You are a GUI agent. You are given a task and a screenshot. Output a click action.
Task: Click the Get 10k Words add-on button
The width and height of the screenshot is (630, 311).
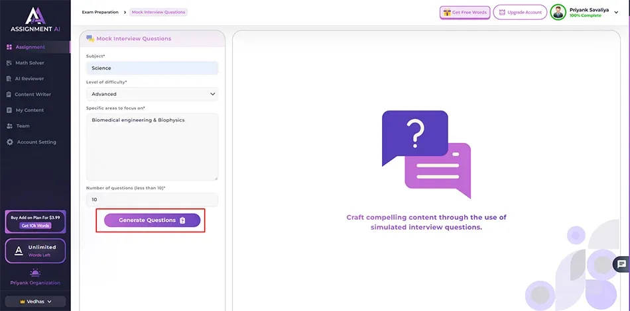tap(35, 226)
